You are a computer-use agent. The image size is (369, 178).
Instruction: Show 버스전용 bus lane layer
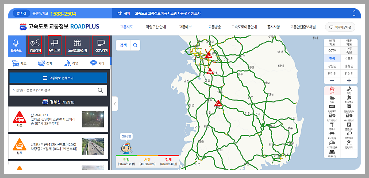332,136
